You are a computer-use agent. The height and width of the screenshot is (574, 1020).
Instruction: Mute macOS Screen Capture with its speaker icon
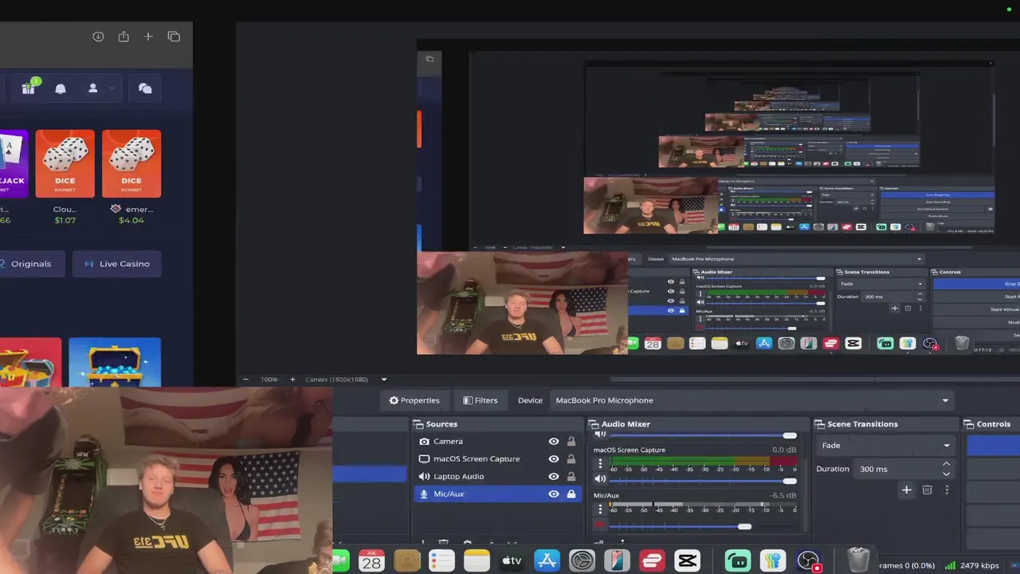coord(600,478)
